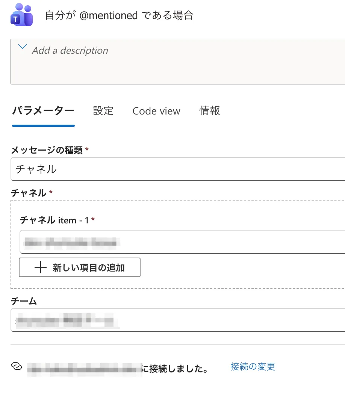Show the 情報 tab
Screen dimensions: 345x404
tap(210, 111)
